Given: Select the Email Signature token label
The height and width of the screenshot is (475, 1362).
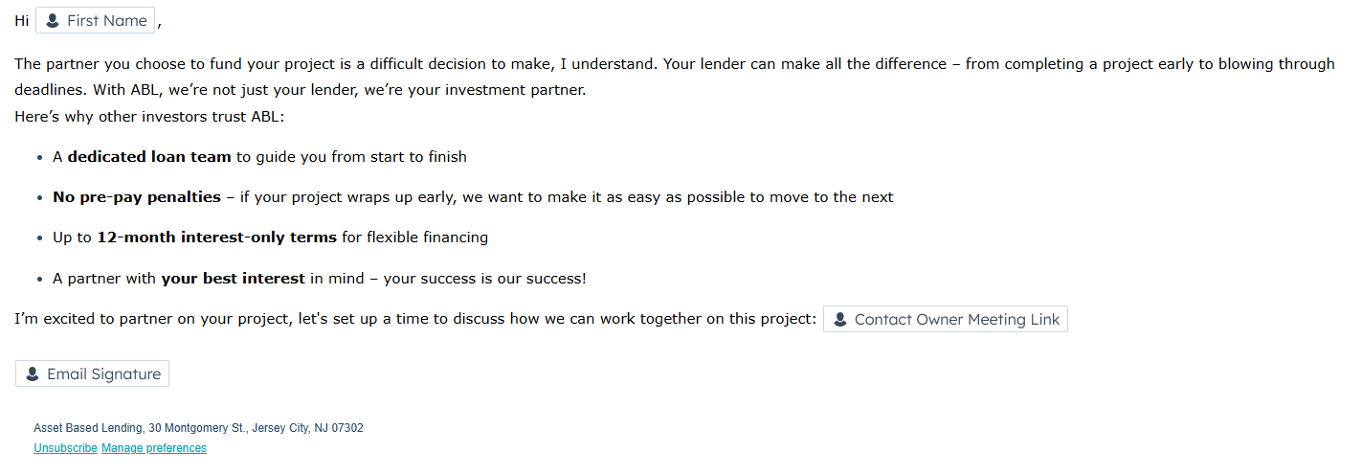Looking at the screenshot, I should click(x=103, y=374).
